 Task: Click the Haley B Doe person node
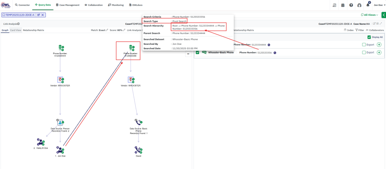point(41,142)
